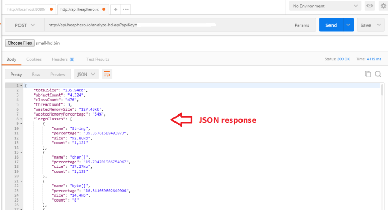Image resolution: width=388 pixels, height=210 pixels.
Task: Open the Params editor button
Action: pos(302,25)
